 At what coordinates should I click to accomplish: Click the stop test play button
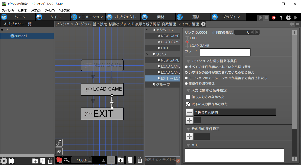pyautogui.click(x=266, y=18)
